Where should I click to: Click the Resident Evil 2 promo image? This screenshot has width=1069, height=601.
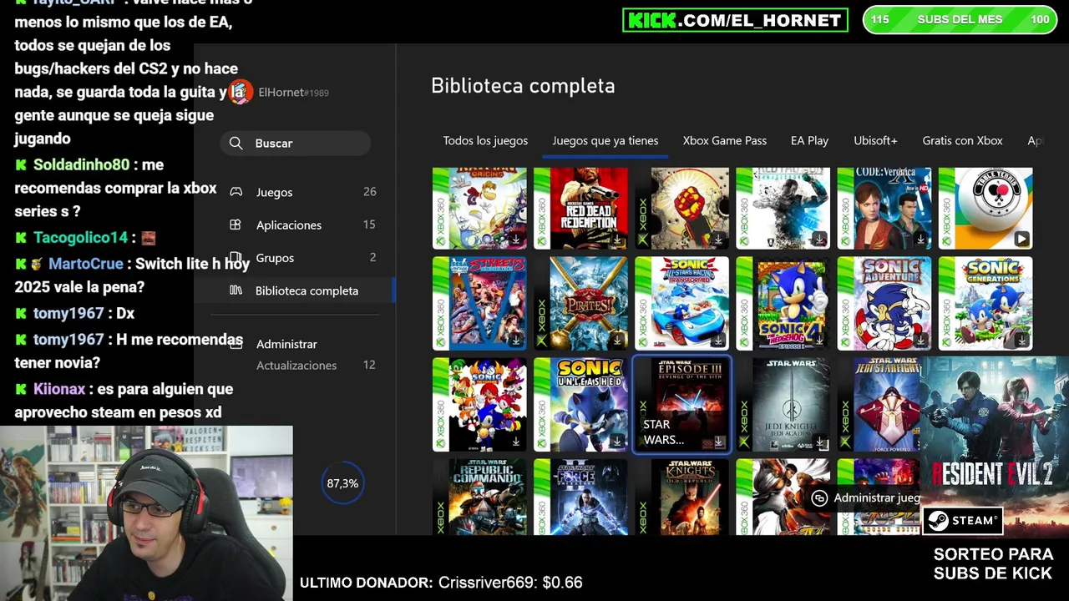click(994, 446)
